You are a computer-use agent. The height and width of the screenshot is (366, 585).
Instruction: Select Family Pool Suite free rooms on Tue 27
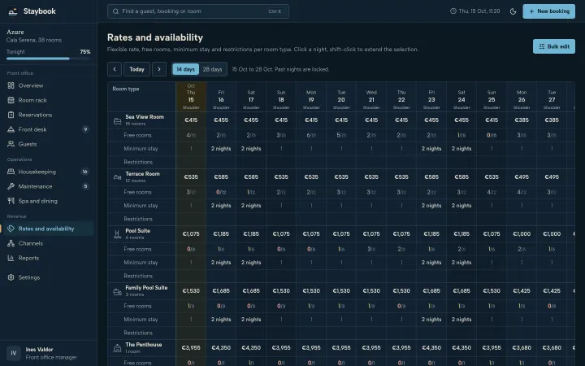552,306
